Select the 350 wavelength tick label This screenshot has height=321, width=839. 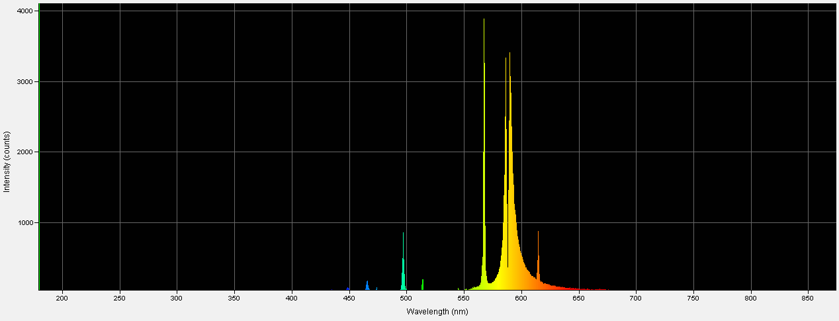pyautogui.click(x=234, y=298)
